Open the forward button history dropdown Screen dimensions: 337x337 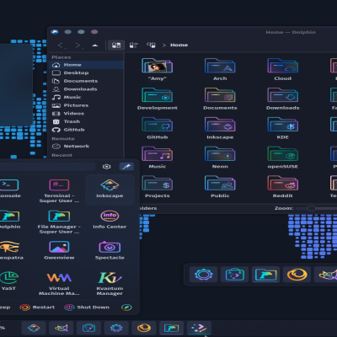(x=83, y=49)
